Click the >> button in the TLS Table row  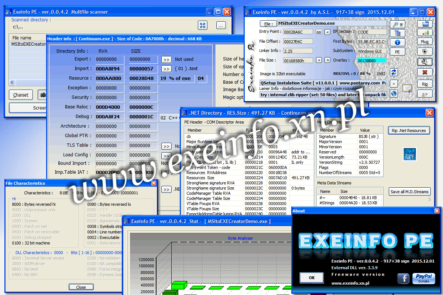[x=166, y=146]
